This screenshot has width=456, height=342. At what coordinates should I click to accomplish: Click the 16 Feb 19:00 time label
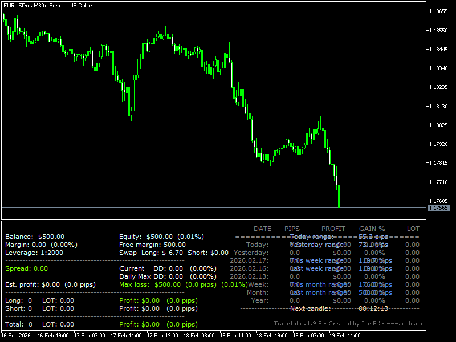click(x=53, y=336)
